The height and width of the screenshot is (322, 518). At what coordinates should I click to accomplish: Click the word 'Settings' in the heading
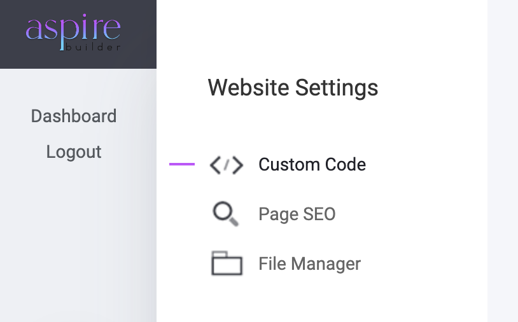[x=337, y=88]
